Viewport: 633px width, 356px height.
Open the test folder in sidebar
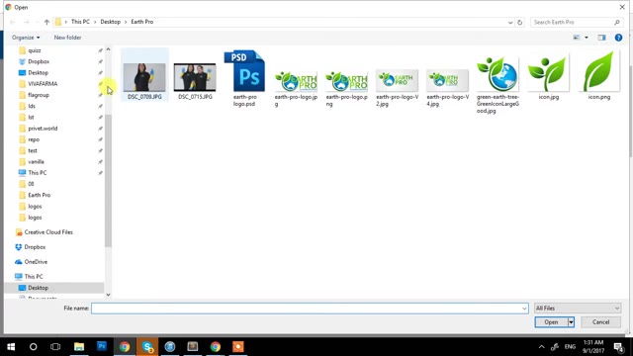pos(33,150)
